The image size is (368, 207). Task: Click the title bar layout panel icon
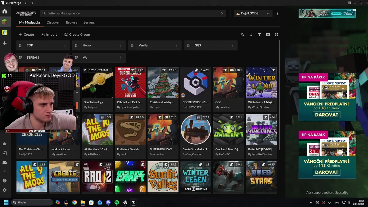coord(349,3)
